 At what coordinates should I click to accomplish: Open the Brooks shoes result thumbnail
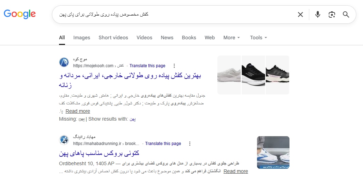[273, 152]
